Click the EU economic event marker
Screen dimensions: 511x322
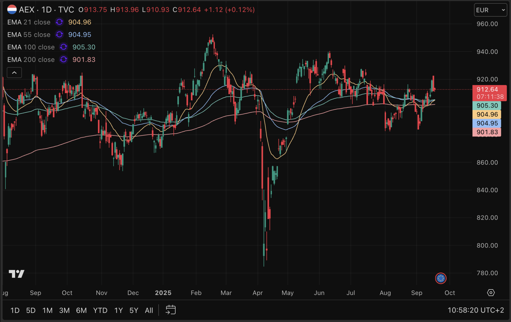441,278
